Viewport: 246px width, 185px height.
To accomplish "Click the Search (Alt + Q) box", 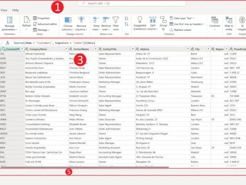I will pos(132,3).
